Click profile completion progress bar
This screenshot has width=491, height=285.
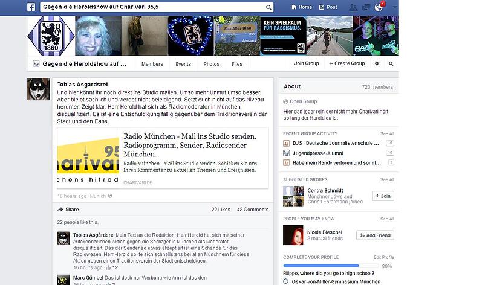(x=330, y=266)
